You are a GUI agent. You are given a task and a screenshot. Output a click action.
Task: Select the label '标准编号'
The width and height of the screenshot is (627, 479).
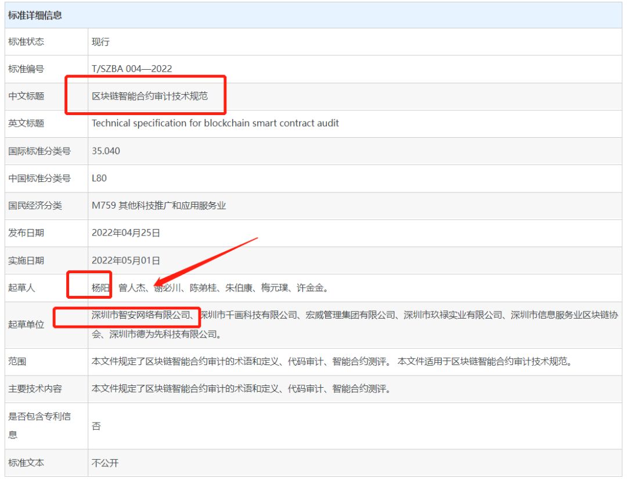point(26,69)
